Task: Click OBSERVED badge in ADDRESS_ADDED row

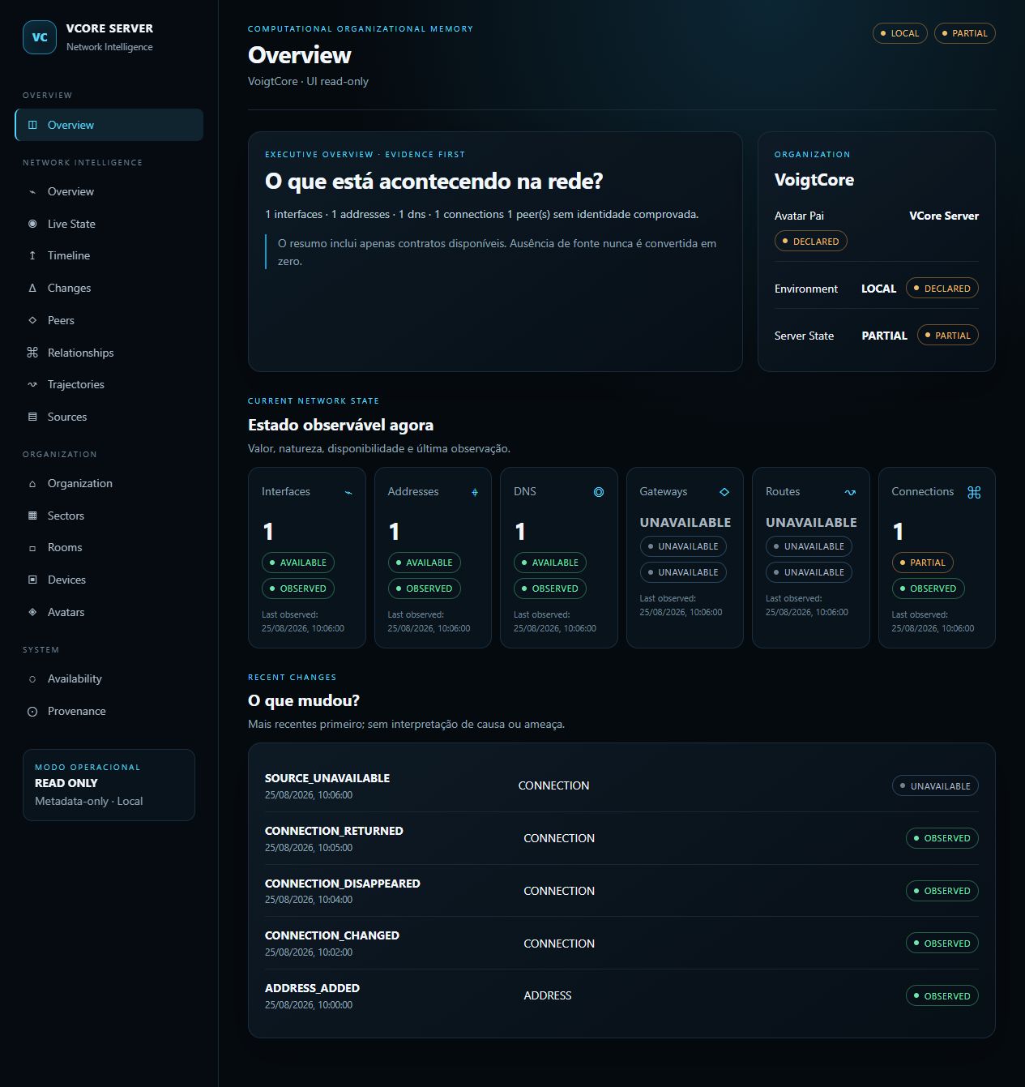Action: pyautogui.click(x=942, y=996)
